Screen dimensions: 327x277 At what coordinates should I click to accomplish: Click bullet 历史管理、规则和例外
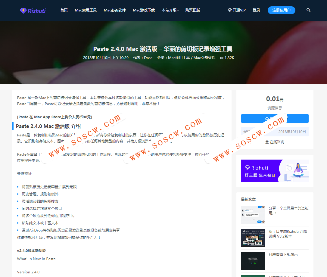click(40, 194)
